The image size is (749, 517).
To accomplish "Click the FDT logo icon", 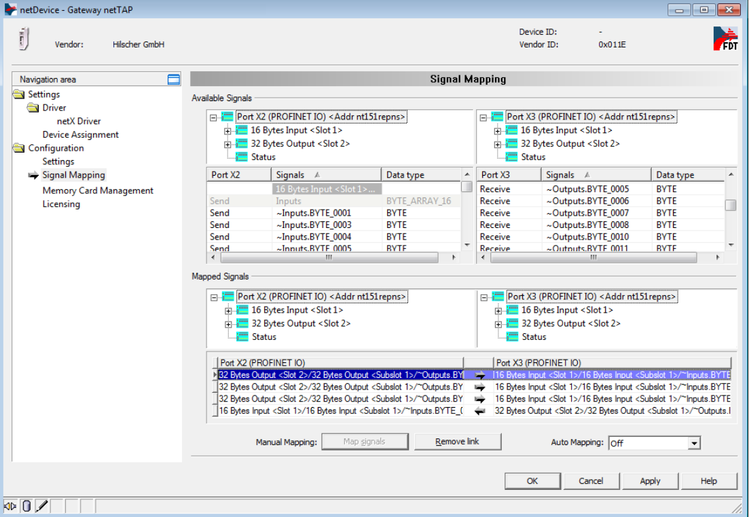I will coord(725,39).
